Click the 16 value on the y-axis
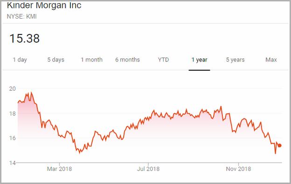This screenshot has width=291, height=184. [x=13, y=138]
